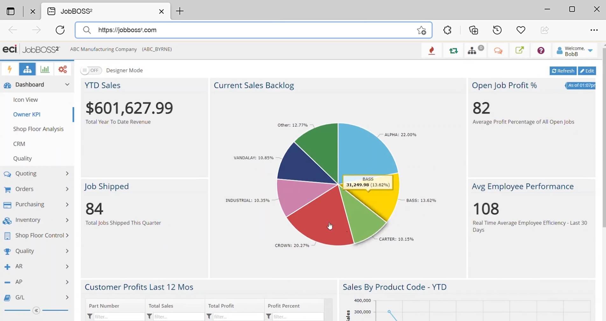
Task: Click the Edit dashboard button
Action: (587, 71)
